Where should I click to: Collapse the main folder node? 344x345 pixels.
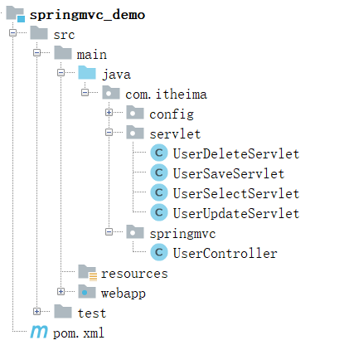pyautogui.click(x=36, y=52)
